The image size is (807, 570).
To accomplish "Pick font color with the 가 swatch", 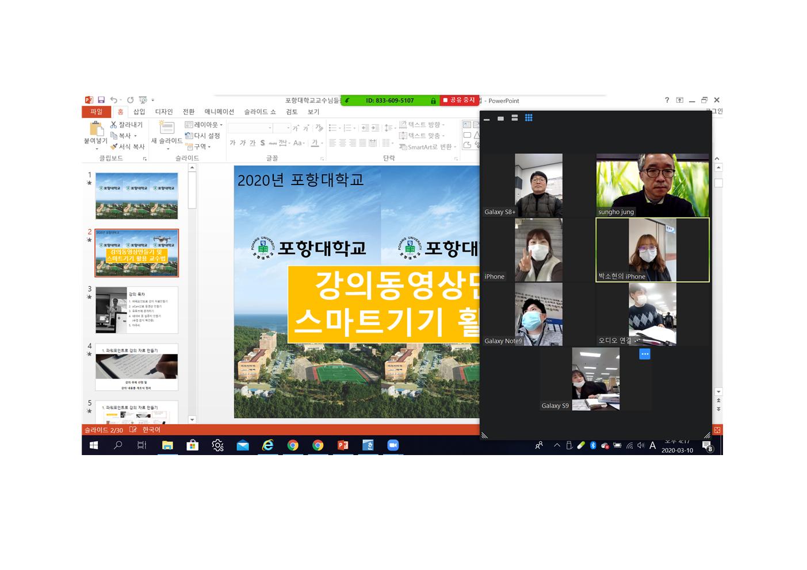I will (315, 143).
